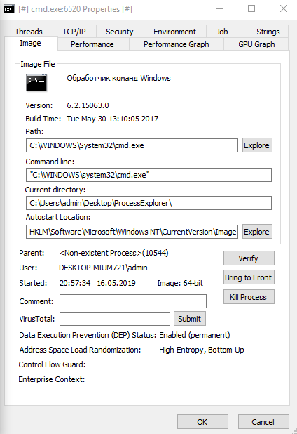Click the cmd.exe icon in the title bar
The image size is (297, 434).
pos(9,9)
